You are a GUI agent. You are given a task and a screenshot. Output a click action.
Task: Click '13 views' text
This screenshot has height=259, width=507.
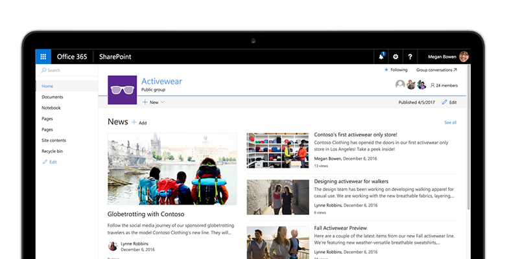(321, 166)
